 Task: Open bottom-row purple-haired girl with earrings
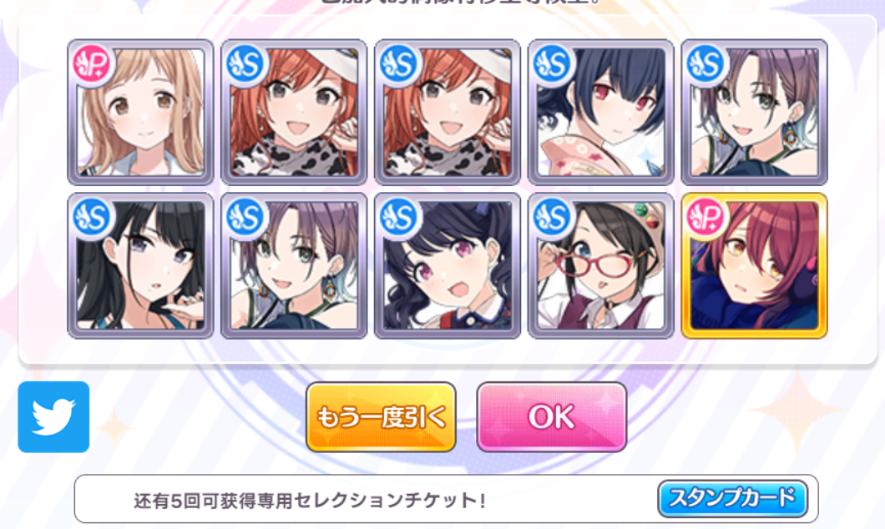[294, 265]
